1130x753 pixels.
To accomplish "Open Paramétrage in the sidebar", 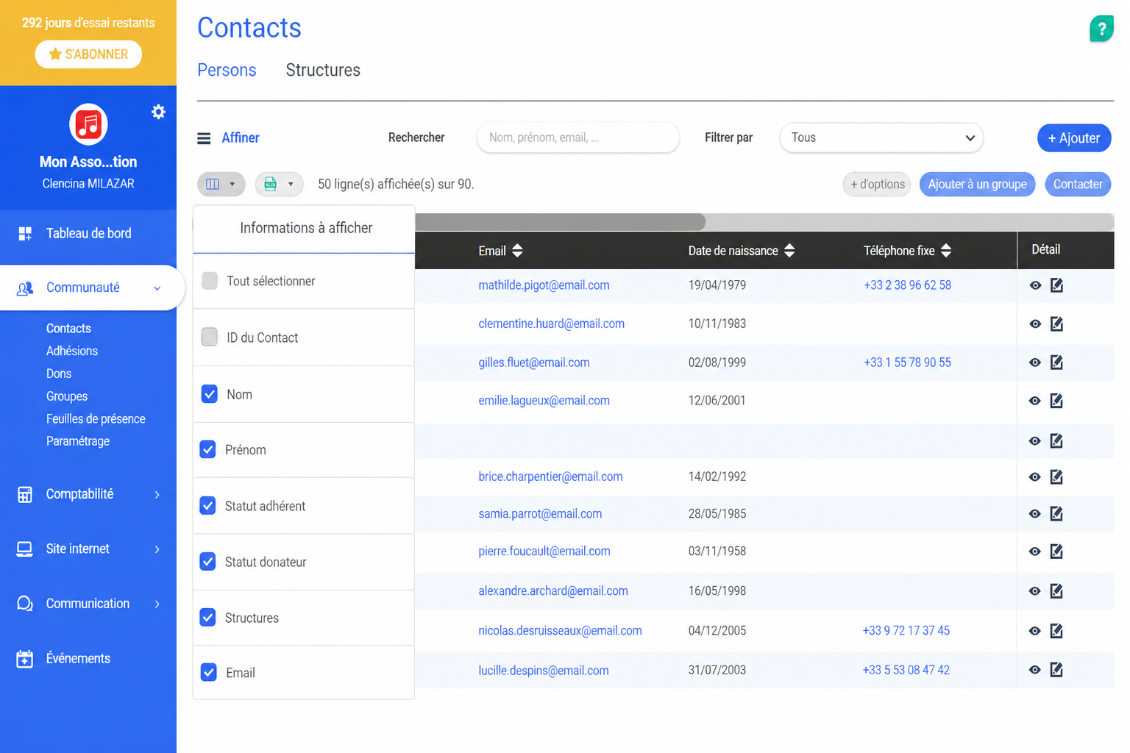I will tap(78, 441).
